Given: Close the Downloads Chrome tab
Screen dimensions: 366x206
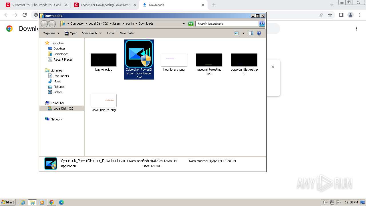Looking at the screenshot, I should (203, 5).
